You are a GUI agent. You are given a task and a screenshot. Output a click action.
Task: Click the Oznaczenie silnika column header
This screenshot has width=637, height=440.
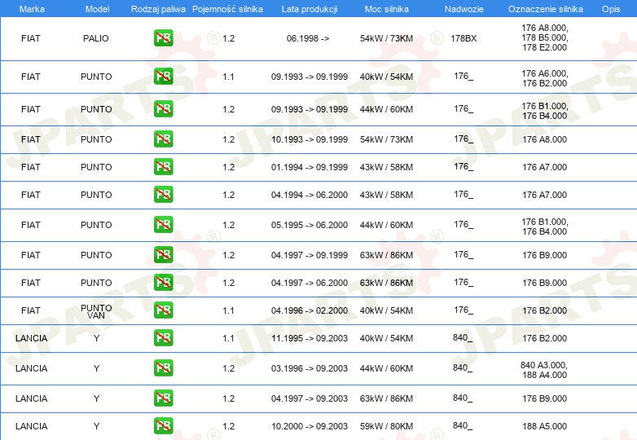coord(546,9)
